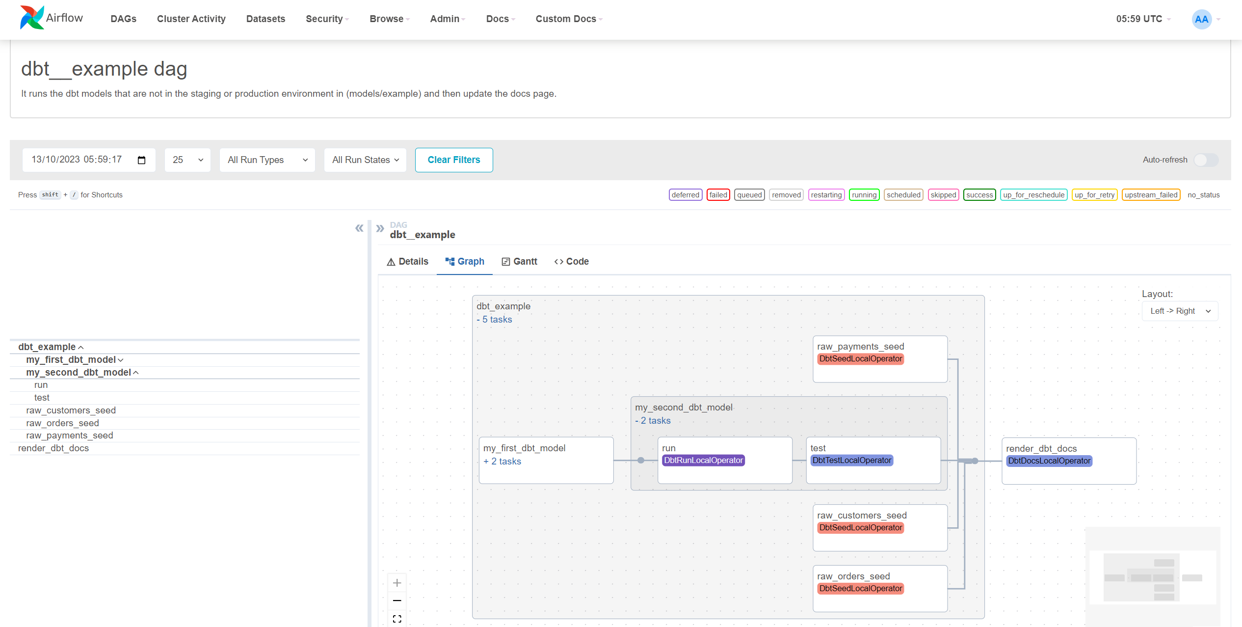This screenshot has width=1242, height=627.
Task: Zoom in on the graph
Action: tap(397, 583)
